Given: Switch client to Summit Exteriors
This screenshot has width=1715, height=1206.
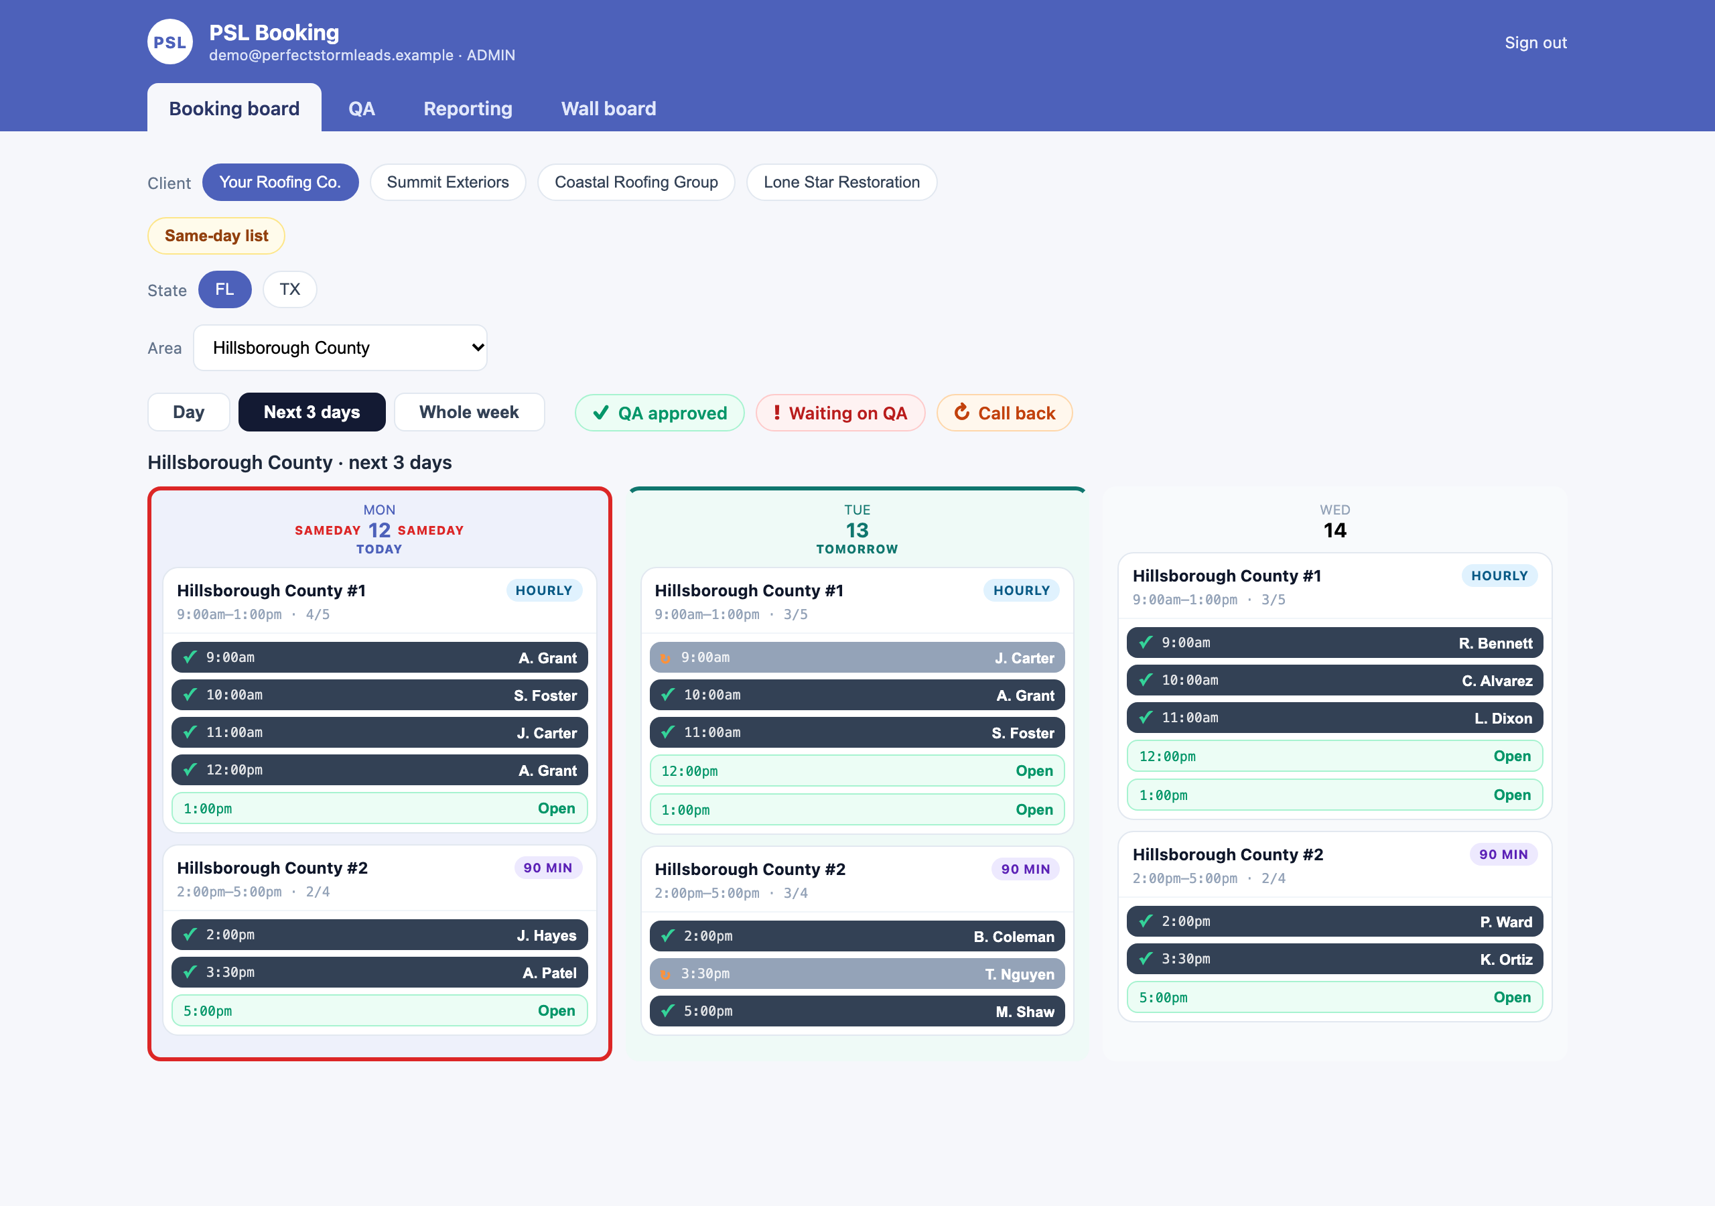Looking at the screenshot, I should 448,182.
